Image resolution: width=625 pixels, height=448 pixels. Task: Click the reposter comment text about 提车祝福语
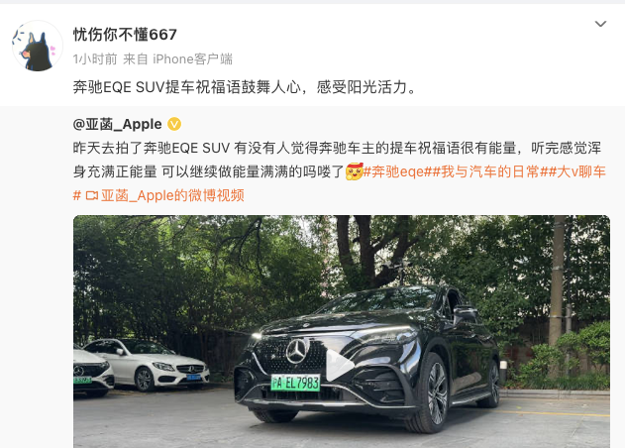click(245, 87)
